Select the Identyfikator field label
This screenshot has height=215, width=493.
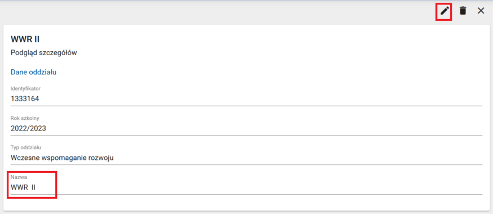tap(25, 89)
